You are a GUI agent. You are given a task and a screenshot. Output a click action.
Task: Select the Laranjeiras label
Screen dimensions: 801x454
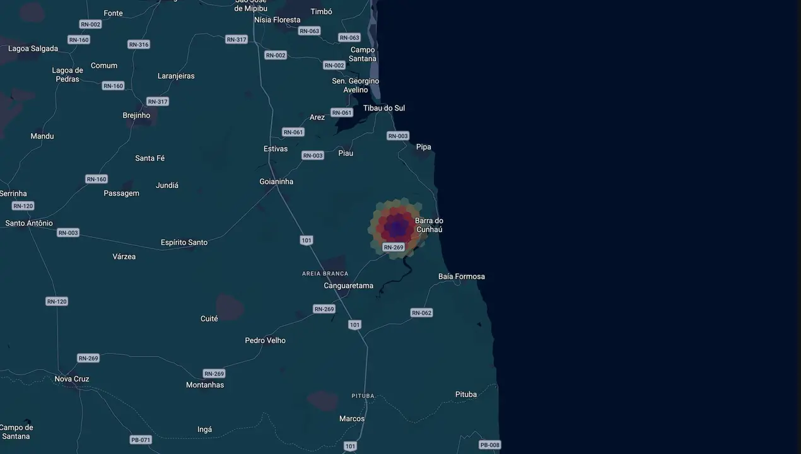pyautogui.click(x=176, y=76)
